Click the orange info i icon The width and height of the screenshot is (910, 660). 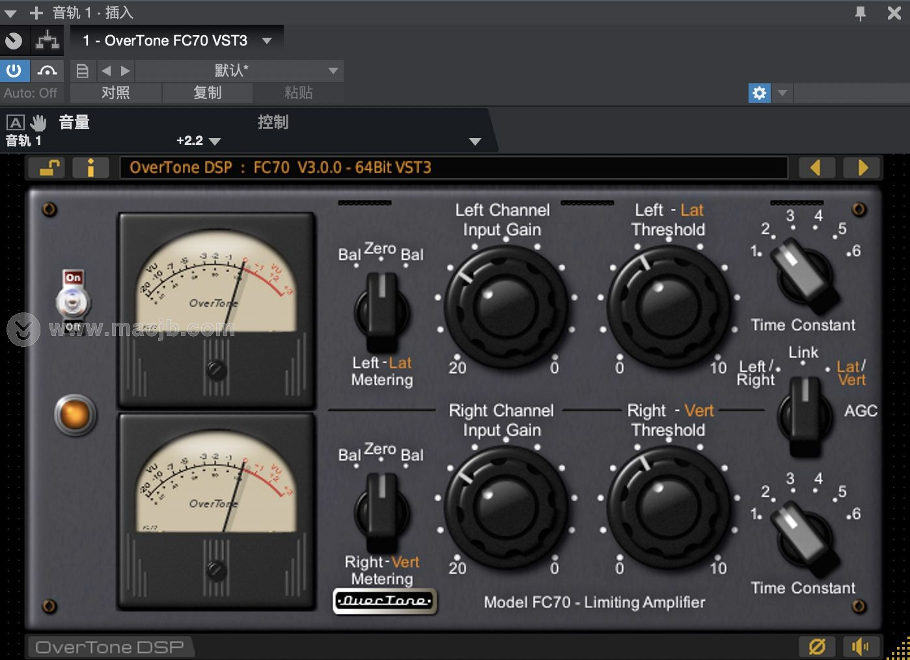pos(90,168)
